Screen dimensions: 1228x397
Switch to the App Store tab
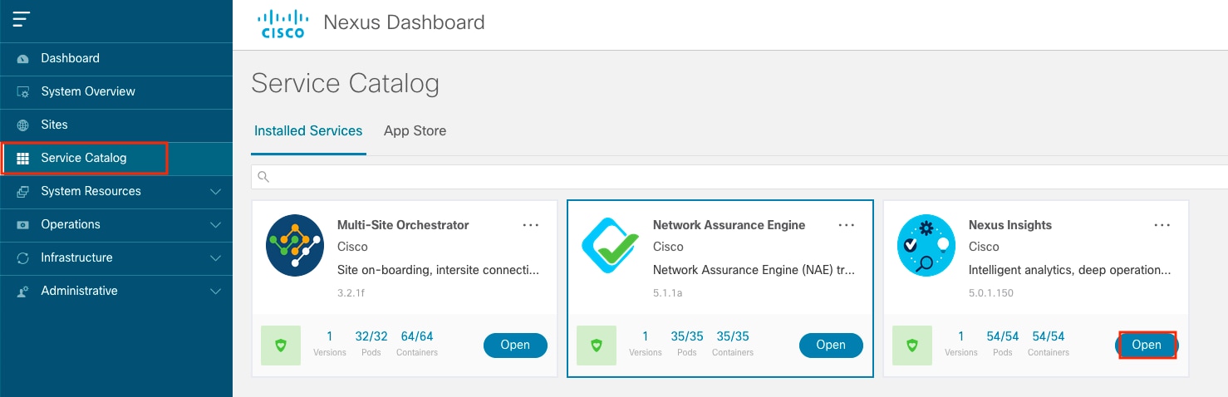point(415,130)
